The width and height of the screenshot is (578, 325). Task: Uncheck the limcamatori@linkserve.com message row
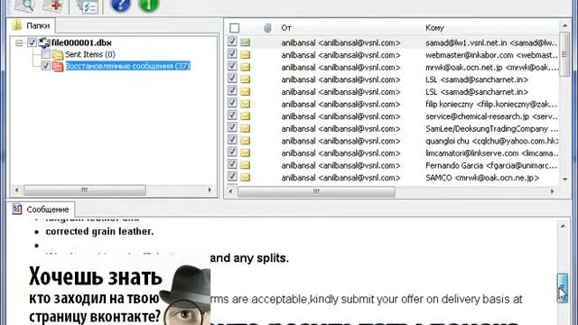pyautogui.click(x=232, y=152)
